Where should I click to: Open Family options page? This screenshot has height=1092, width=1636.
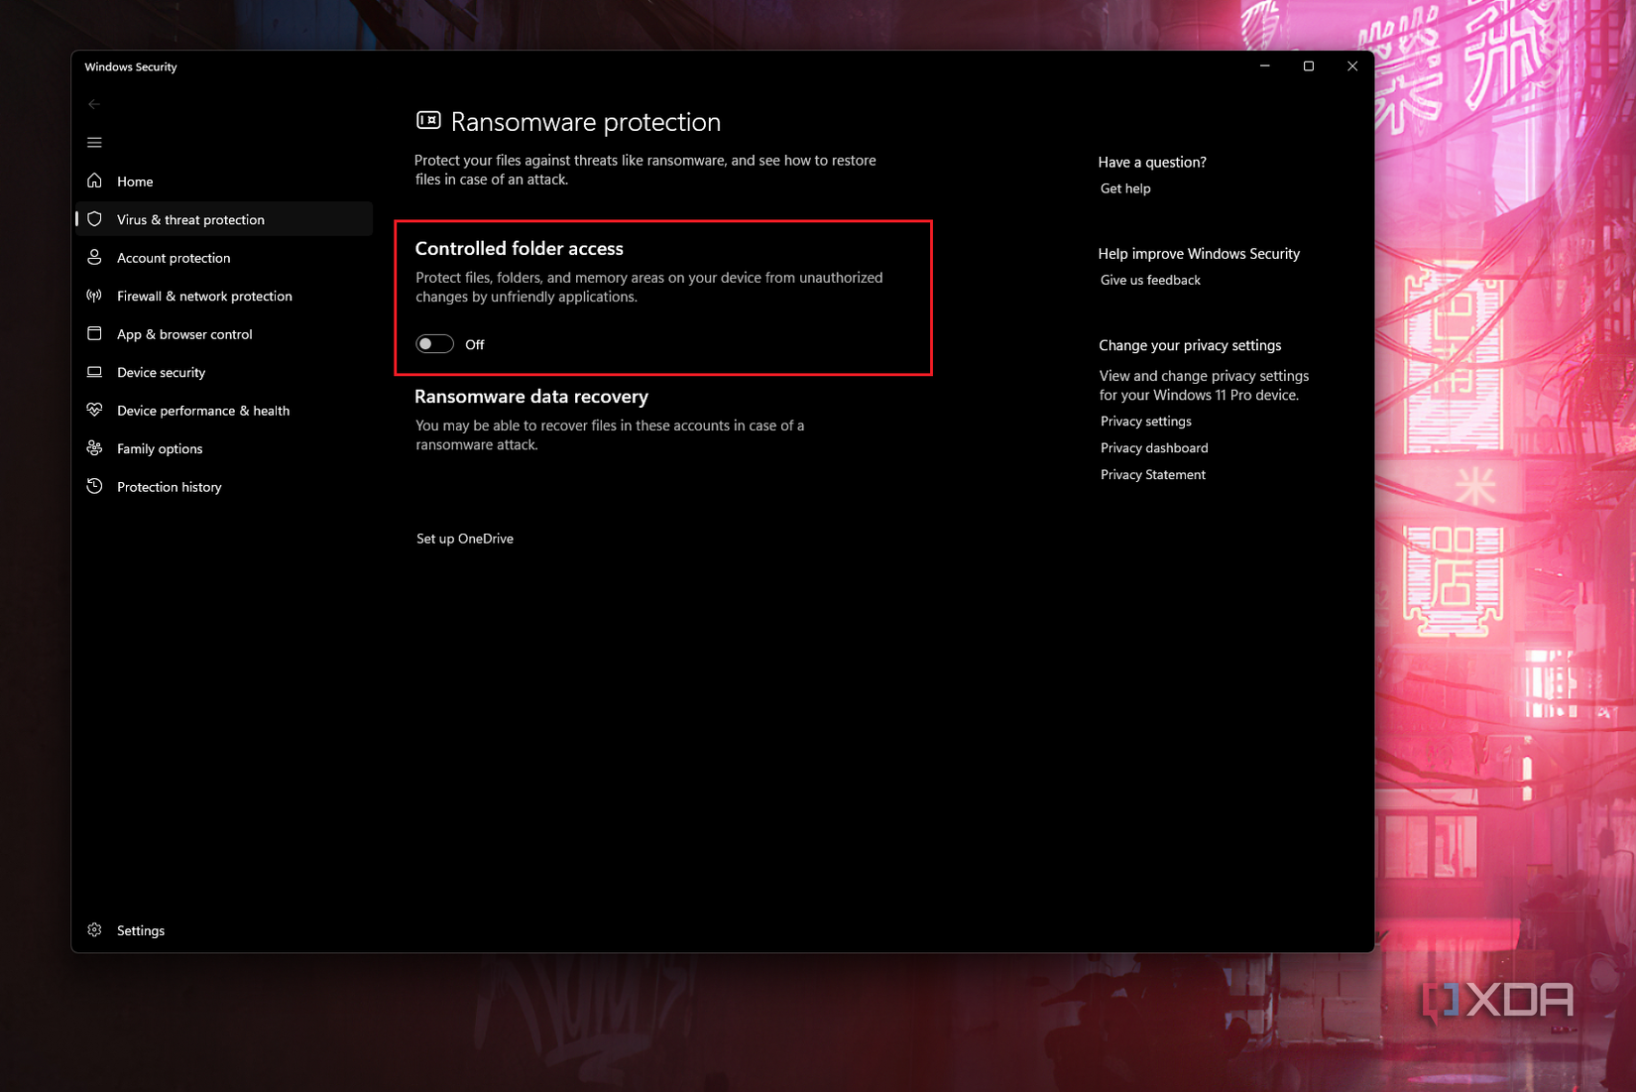click(224, 448)
